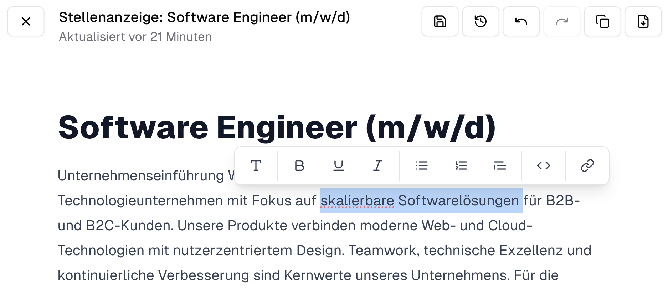Open the version history

[x=481, y=21]
